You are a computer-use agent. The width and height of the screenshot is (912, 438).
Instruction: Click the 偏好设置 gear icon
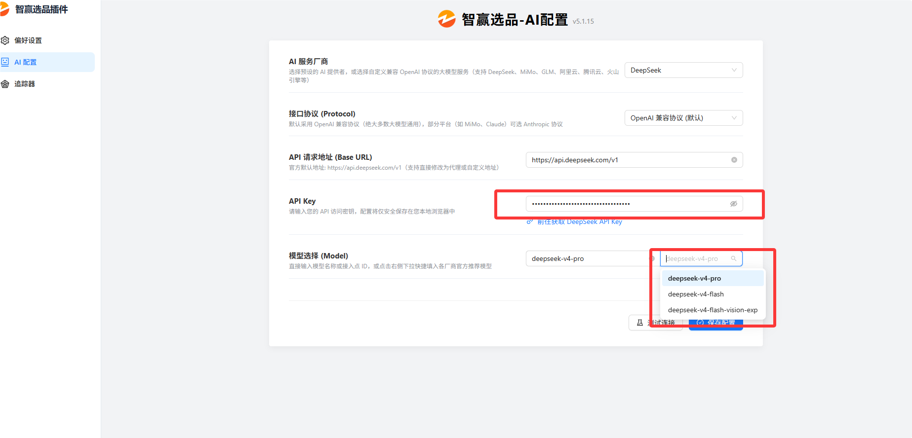click(x=5, y=40)
